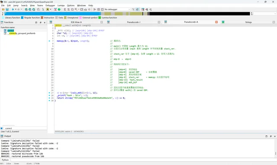This screenshot has height=165, width=277.
Task: Open the Jump menu
Action: pyautogui.click(x=16, y=6)
